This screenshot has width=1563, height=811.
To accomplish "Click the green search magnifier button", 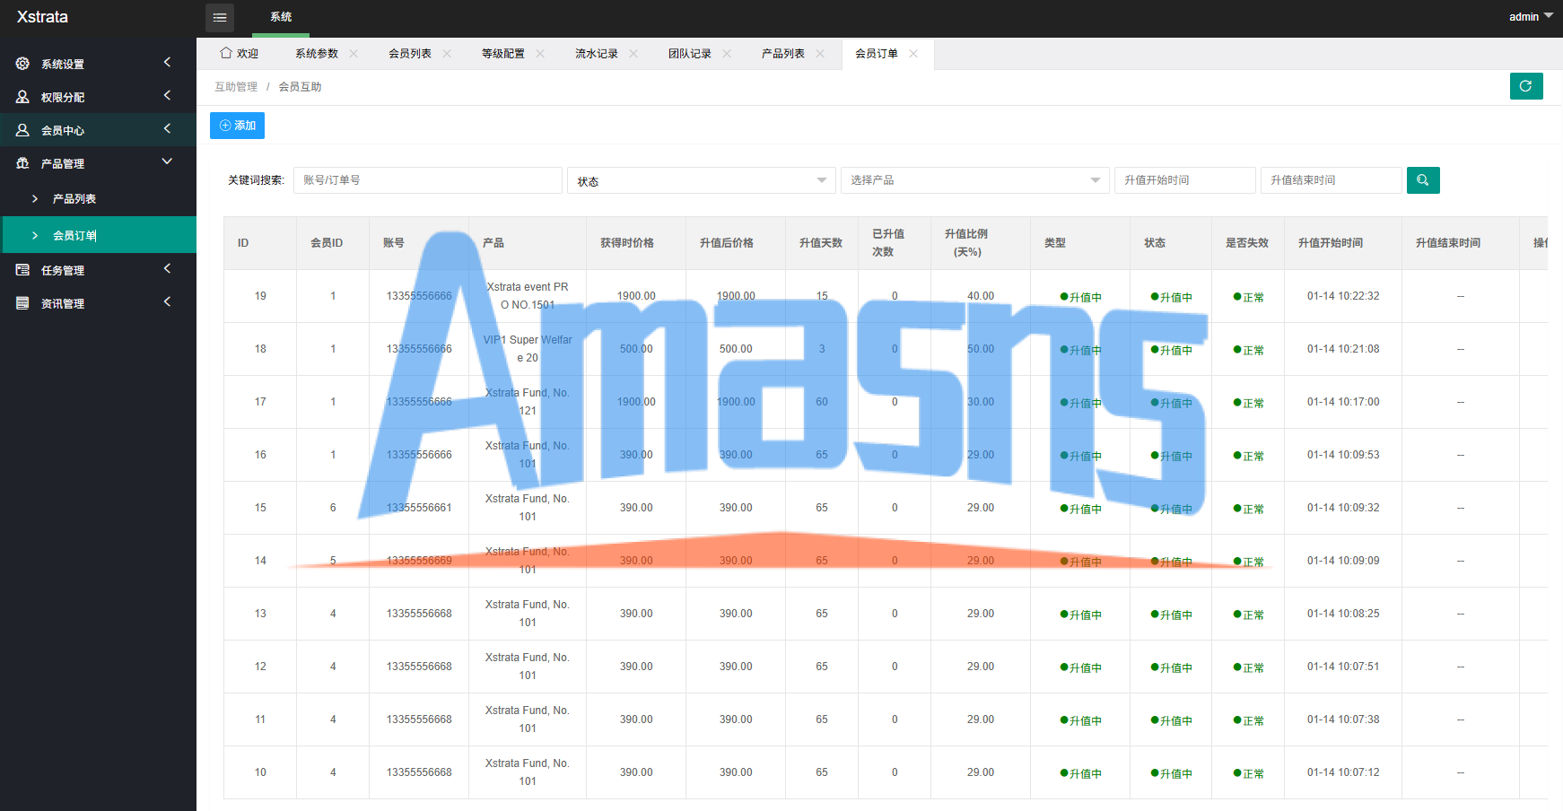I will pyautogui.click(x=1423, y=180).
